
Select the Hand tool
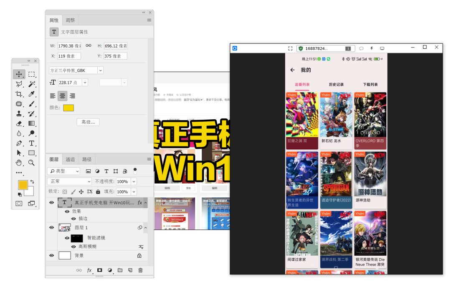[19, 163]
